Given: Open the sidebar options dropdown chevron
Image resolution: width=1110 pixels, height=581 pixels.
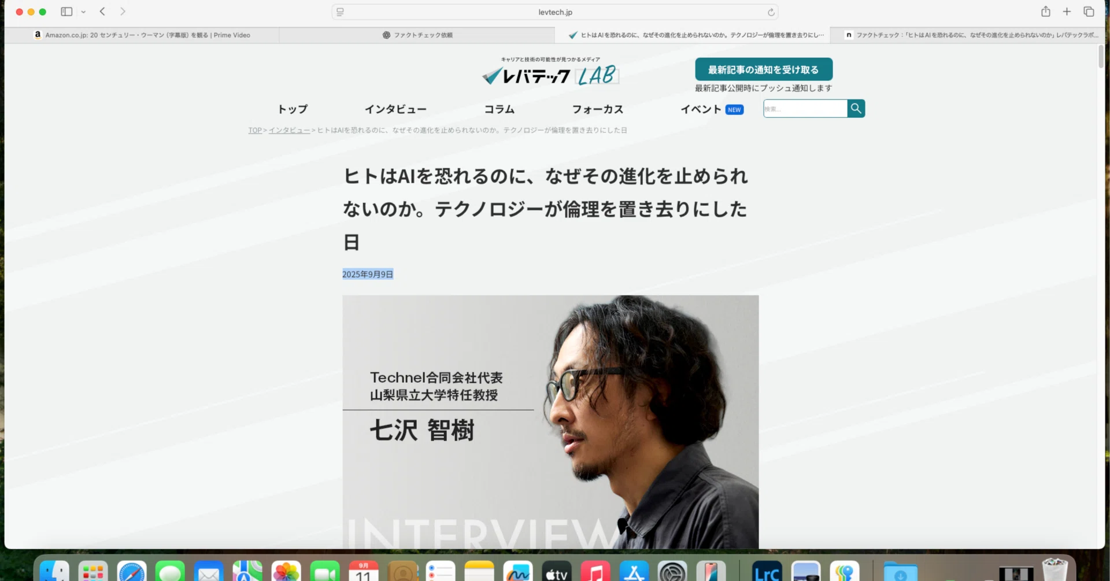Looking at the screenshot, I should click(83, 12).
